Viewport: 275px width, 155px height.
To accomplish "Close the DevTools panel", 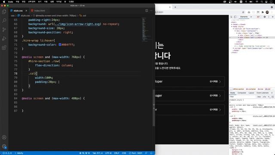I will 272,17.
